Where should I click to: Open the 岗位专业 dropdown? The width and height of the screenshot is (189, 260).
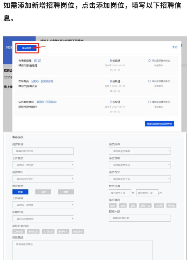(140, 179)
